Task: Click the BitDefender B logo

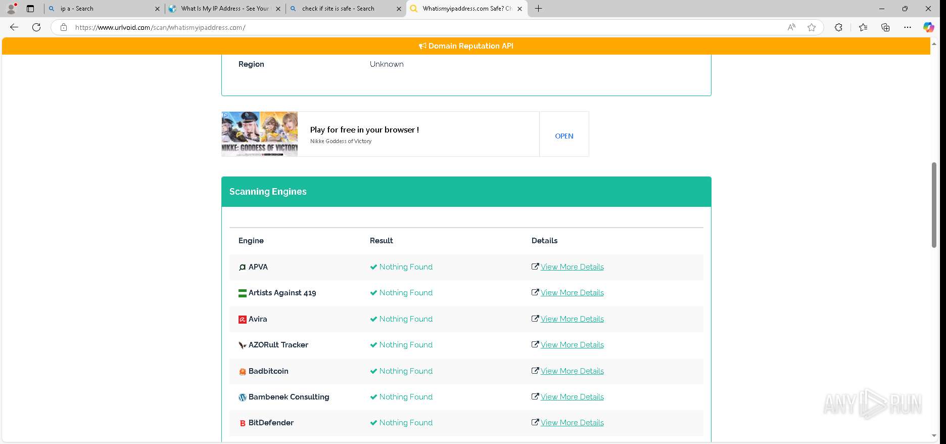Action: (243, 423)
